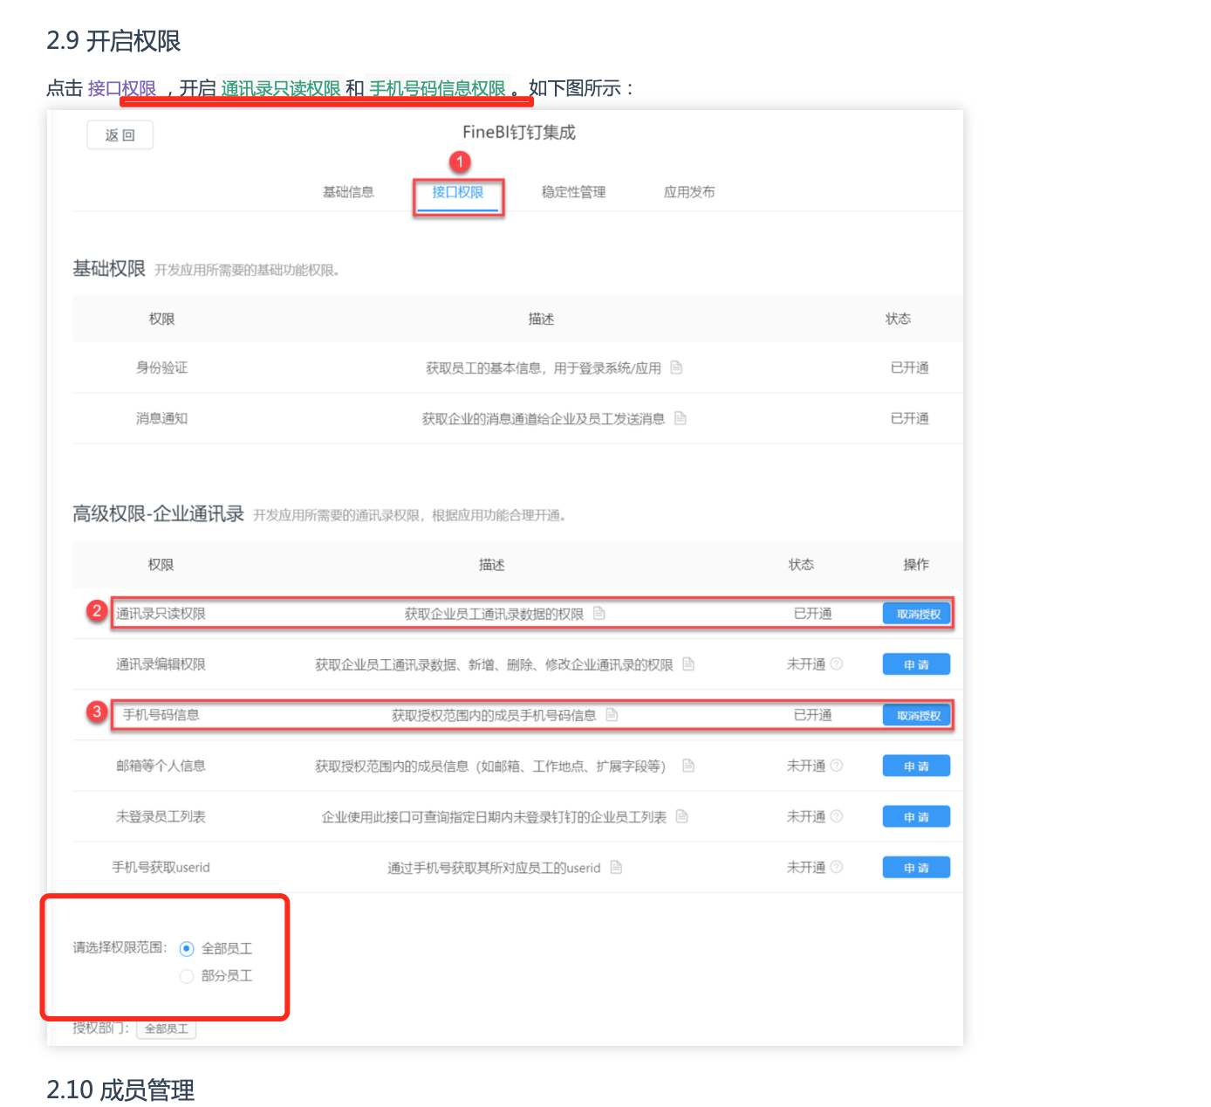Click help icon next to 未开通 for 未登录员工列表
Screen dimensions: 1211x1107
point(837,816)
